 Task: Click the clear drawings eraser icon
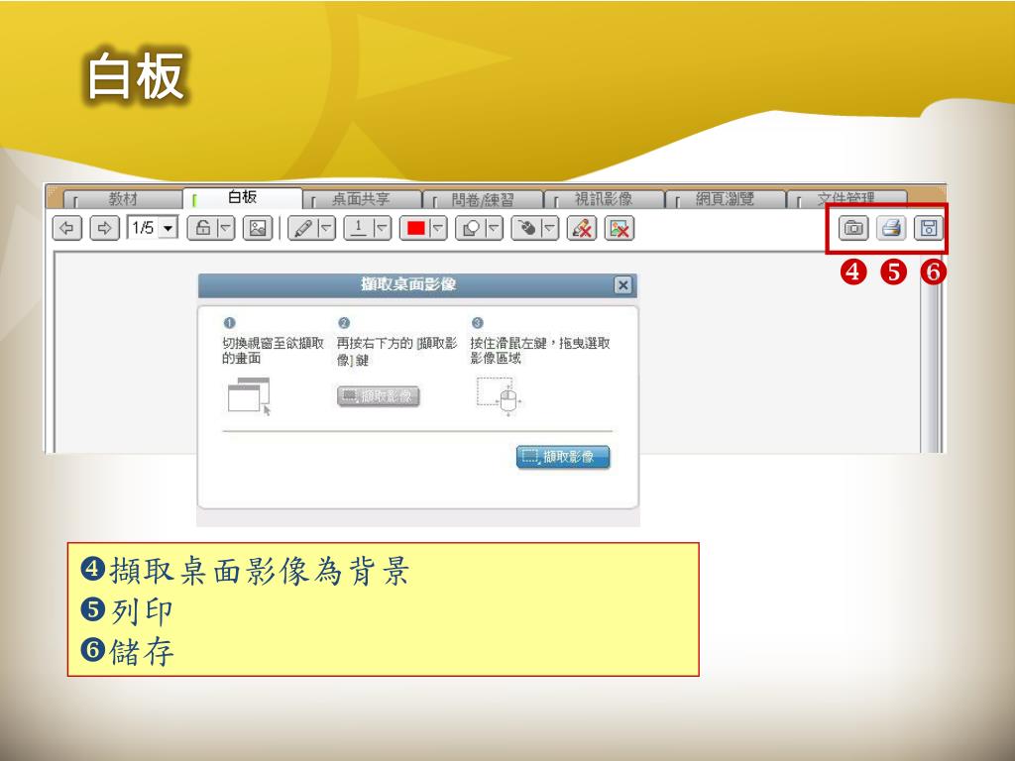click(x=581, y=229)
